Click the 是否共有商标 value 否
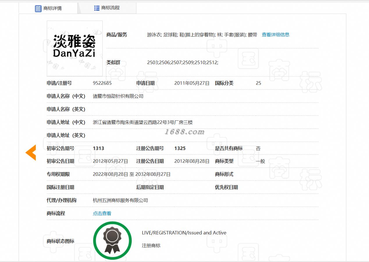This screenshot has height=262, width=369. (x=258, y=148)
